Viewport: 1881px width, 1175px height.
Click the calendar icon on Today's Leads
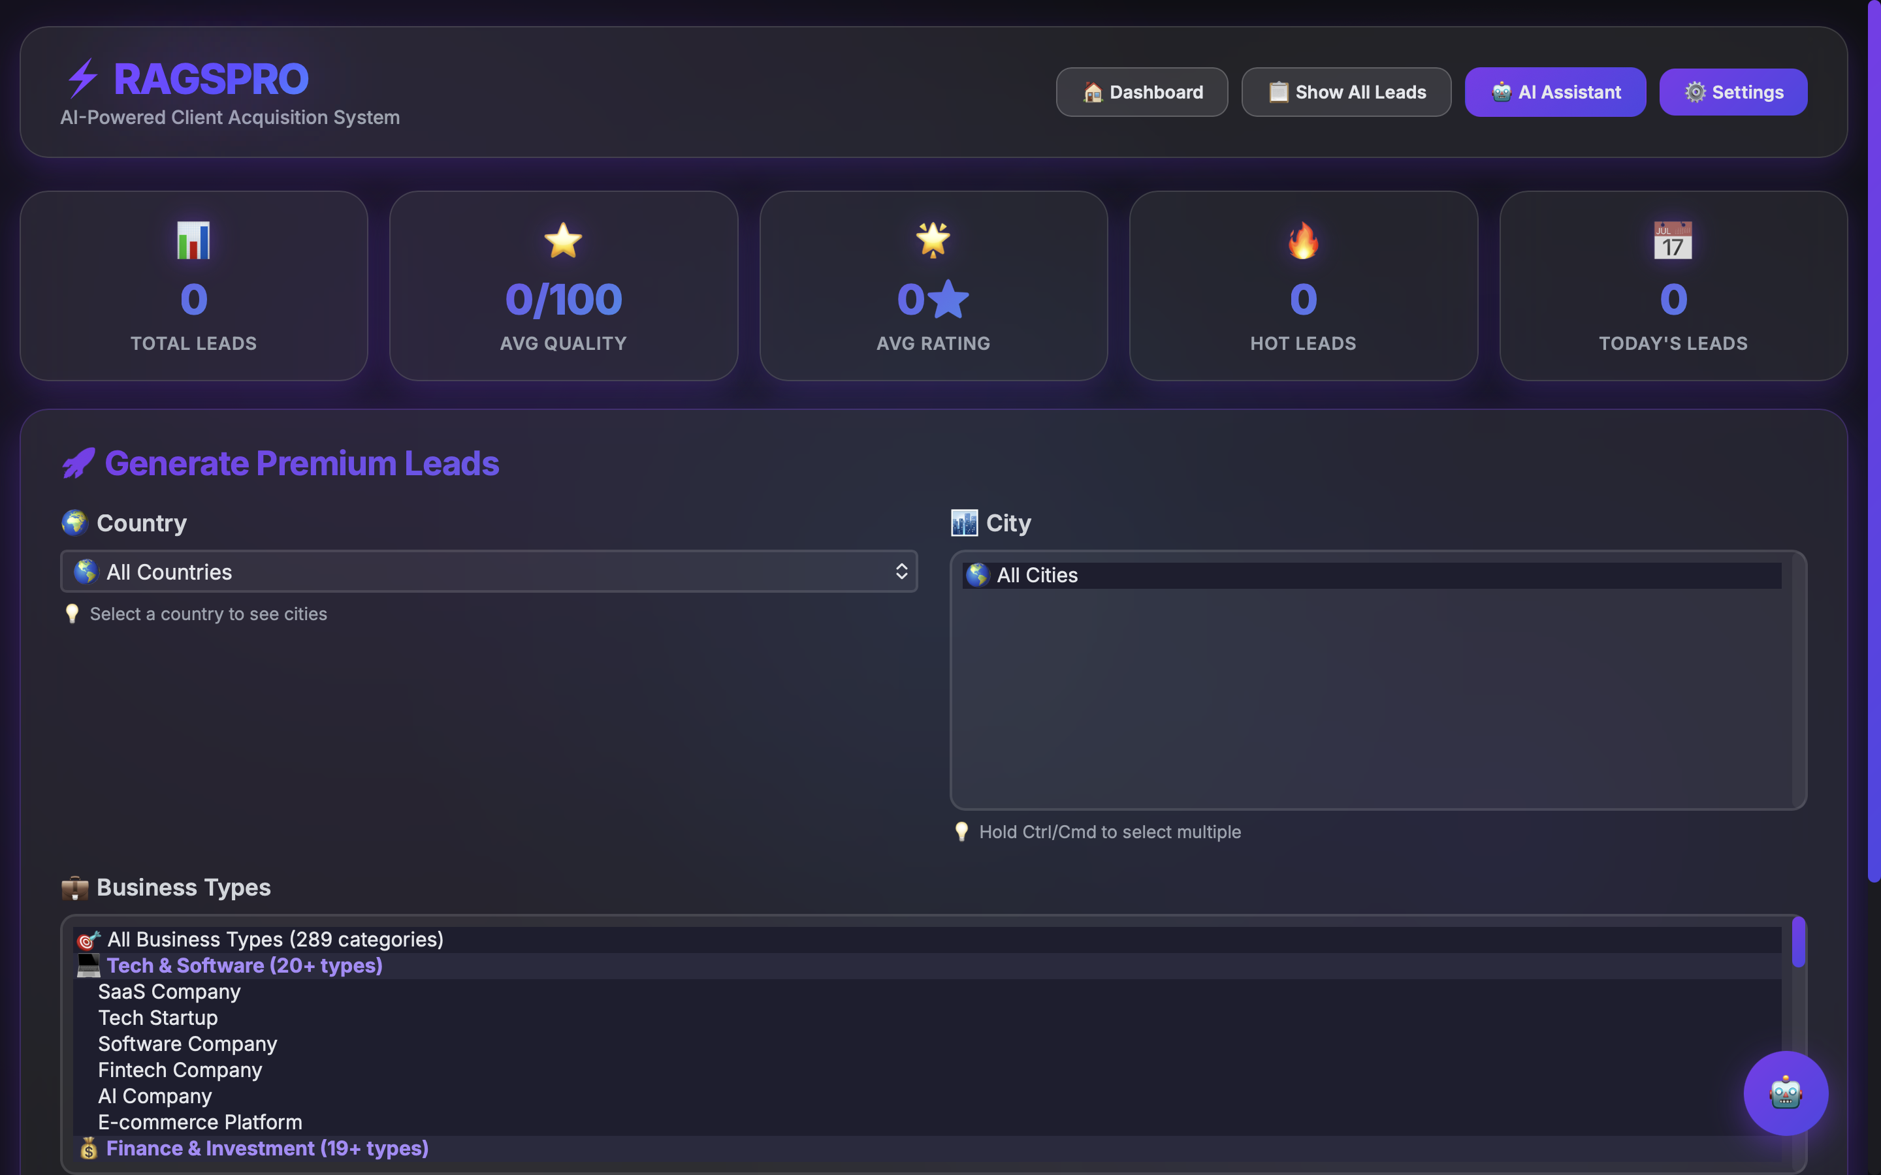[x=1673, y=240]
